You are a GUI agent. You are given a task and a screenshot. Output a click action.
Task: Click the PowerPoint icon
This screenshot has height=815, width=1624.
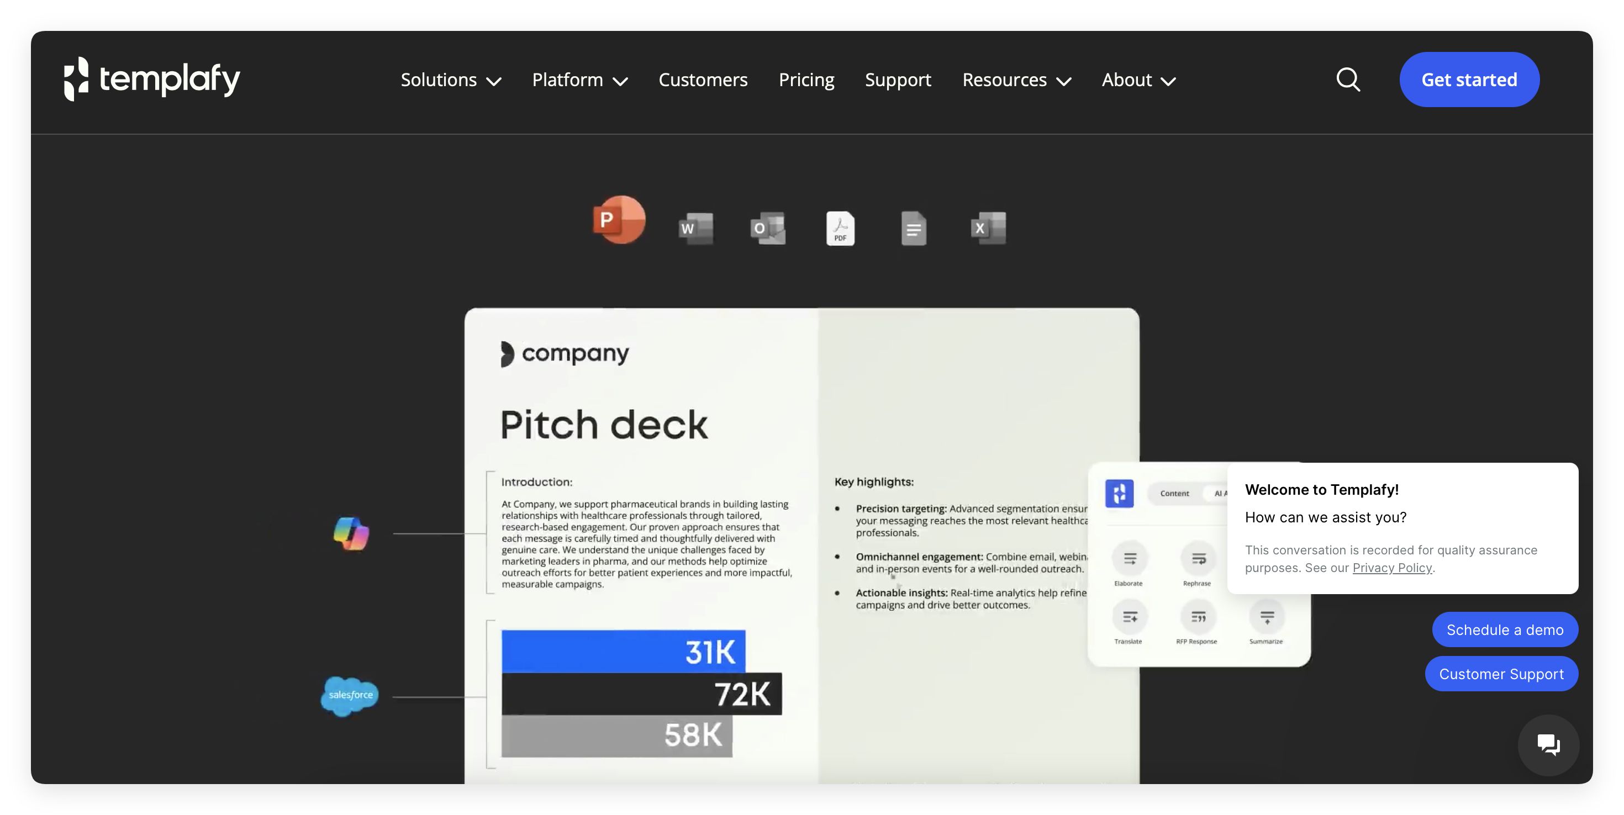coord(619,219)
